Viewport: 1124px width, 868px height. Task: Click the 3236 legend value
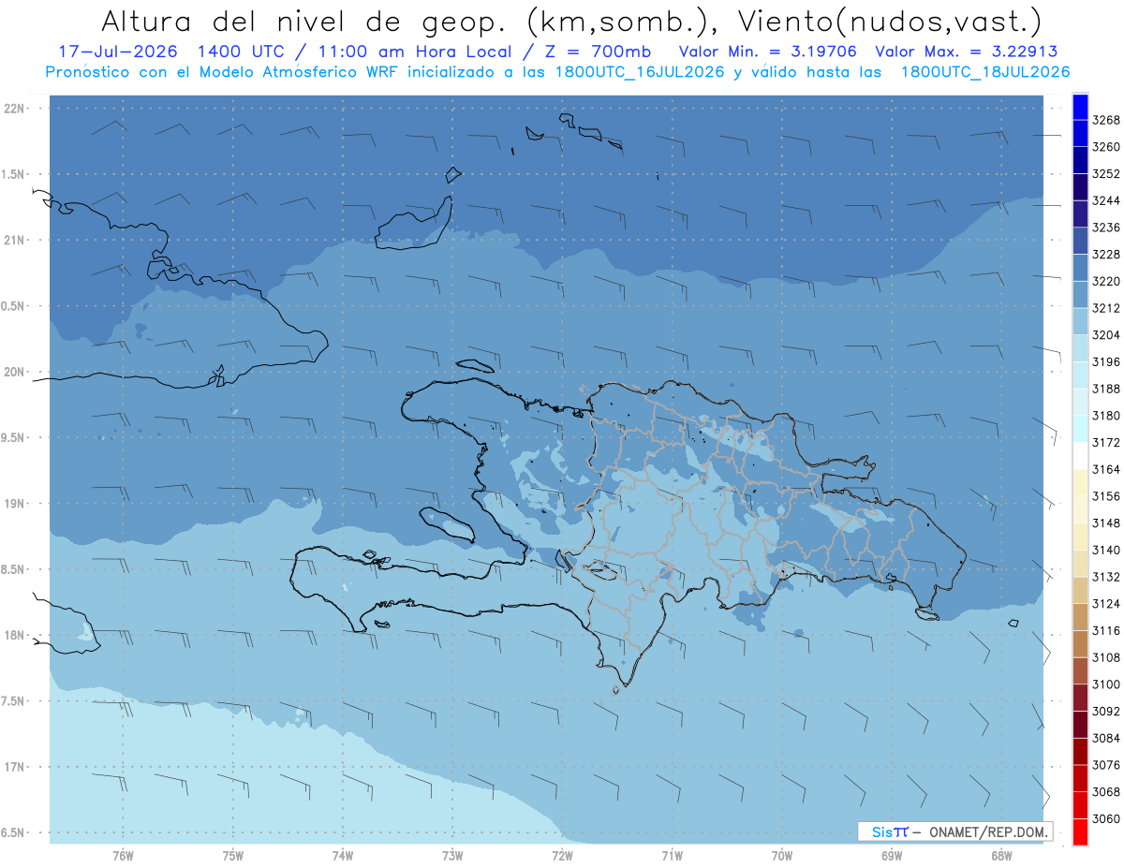[x=1106, y=228]
